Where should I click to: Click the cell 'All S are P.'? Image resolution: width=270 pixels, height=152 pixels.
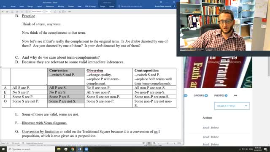pyautogui.click(x=29, y=88)
